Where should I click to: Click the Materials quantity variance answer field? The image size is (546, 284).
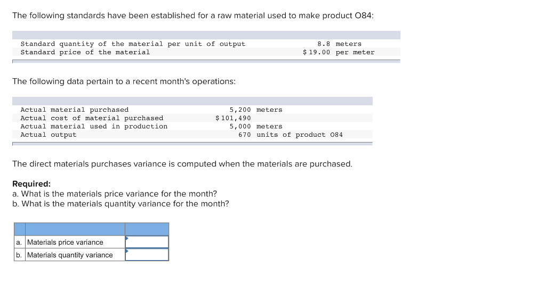tap(147, 255)
